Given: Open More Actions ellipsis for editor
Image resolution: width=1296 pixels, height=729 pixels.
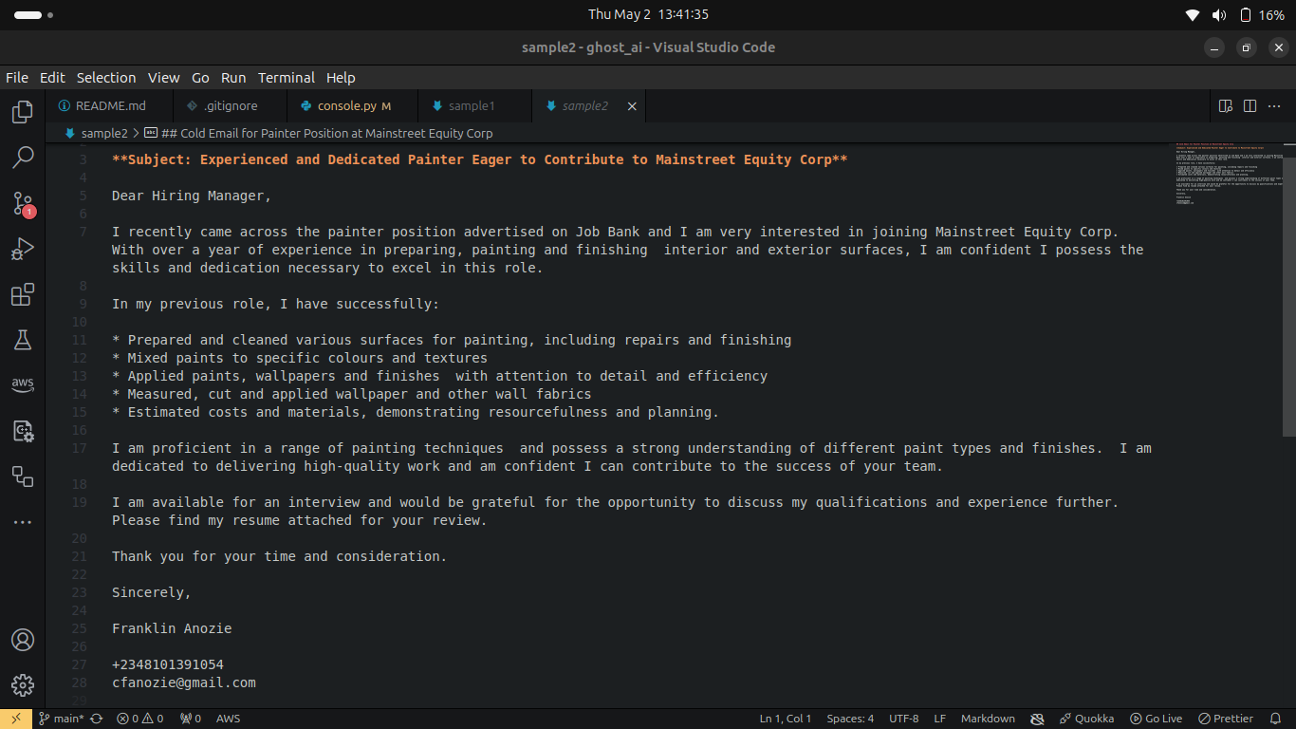Looking at the screenshot, I should (x=1275, y=106).
